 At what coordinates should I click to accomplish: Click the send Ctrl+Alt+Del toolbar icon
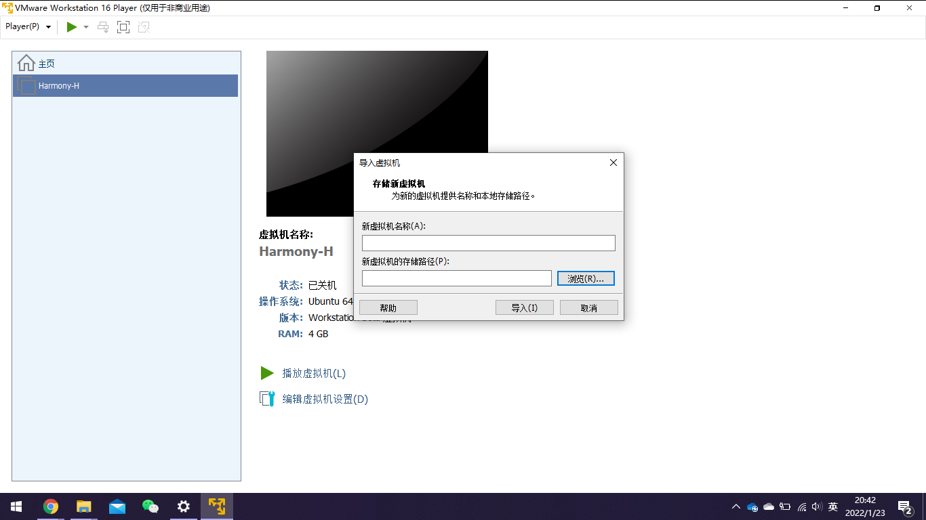pyautogui.click(x=103, y=27)
